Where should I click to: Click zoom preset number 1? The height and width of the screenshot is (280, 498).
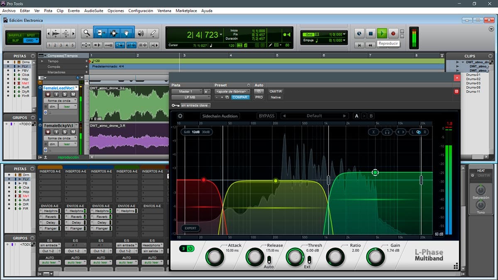coord(49,45)
